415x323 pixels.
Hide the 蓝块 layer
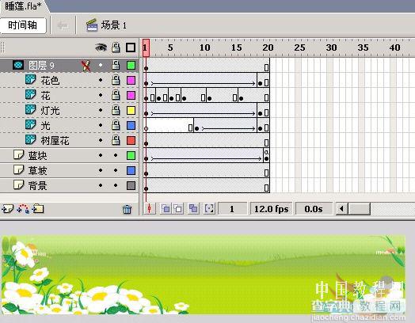tap(101, 155)
